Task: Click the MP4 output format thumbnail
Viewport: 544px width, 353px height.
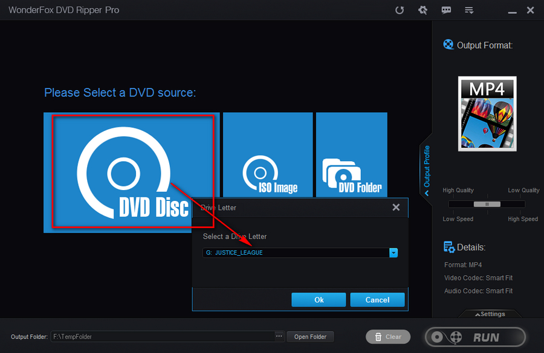Action: tap(487, 113)
